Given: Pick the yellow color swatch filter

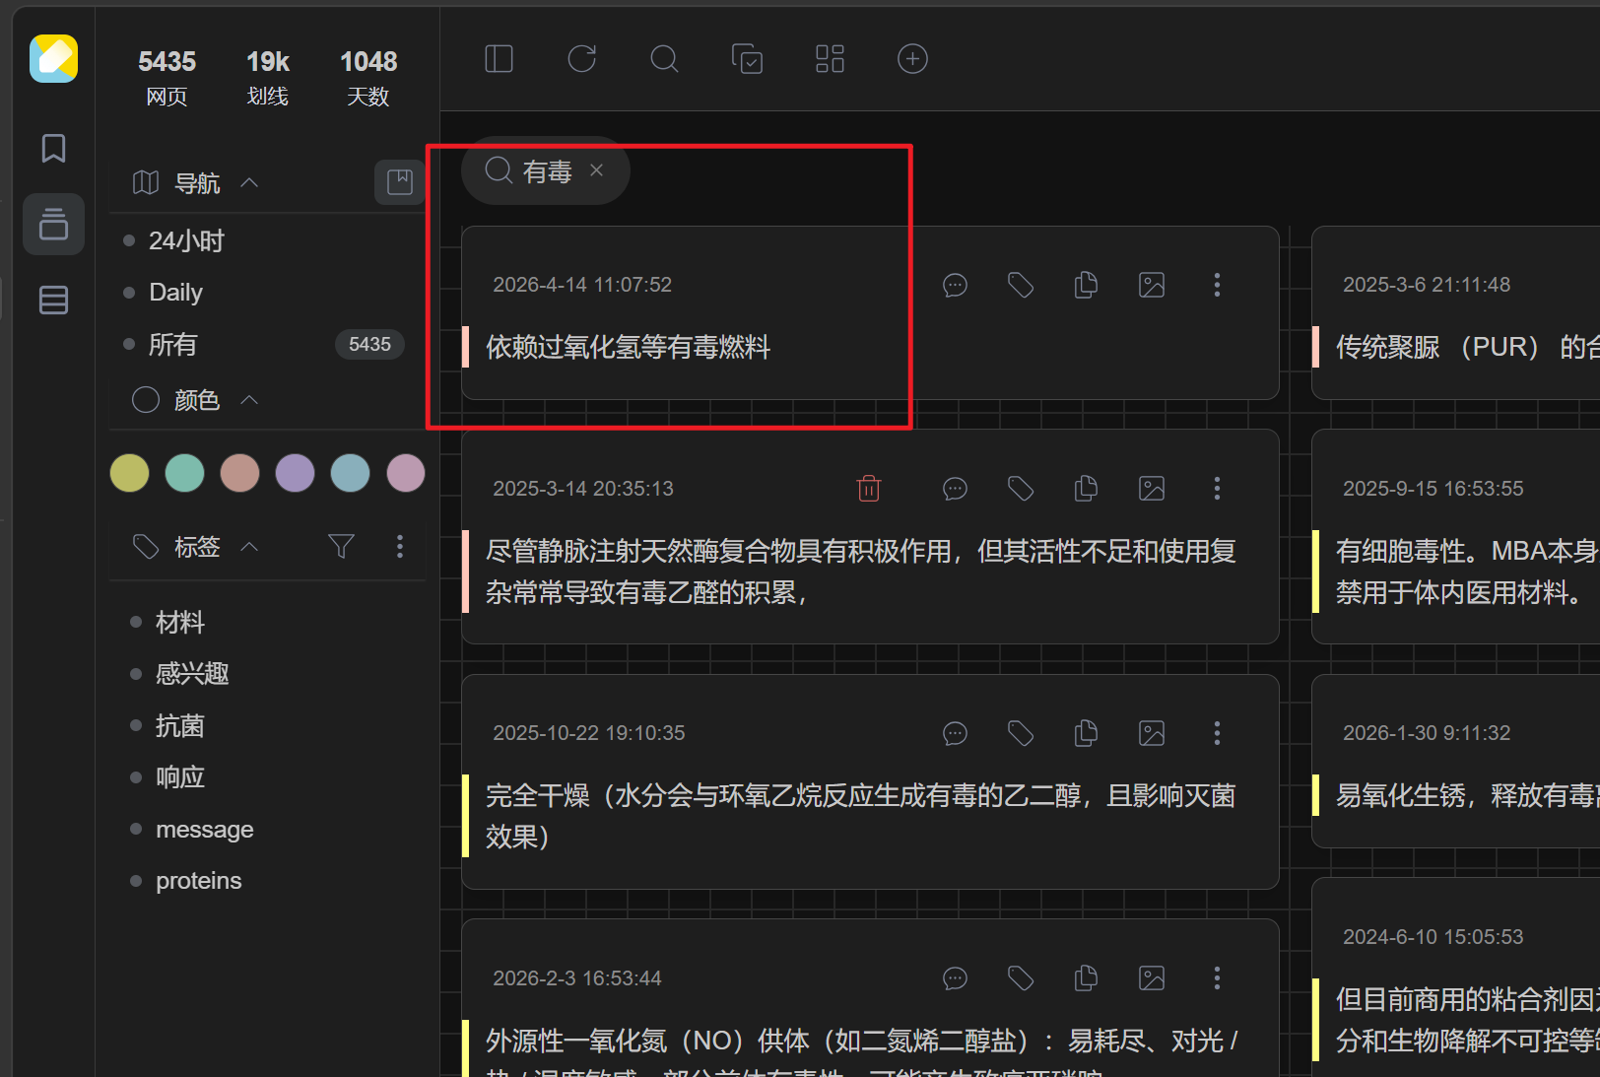Looking at the screenshot, I should 130,473.
